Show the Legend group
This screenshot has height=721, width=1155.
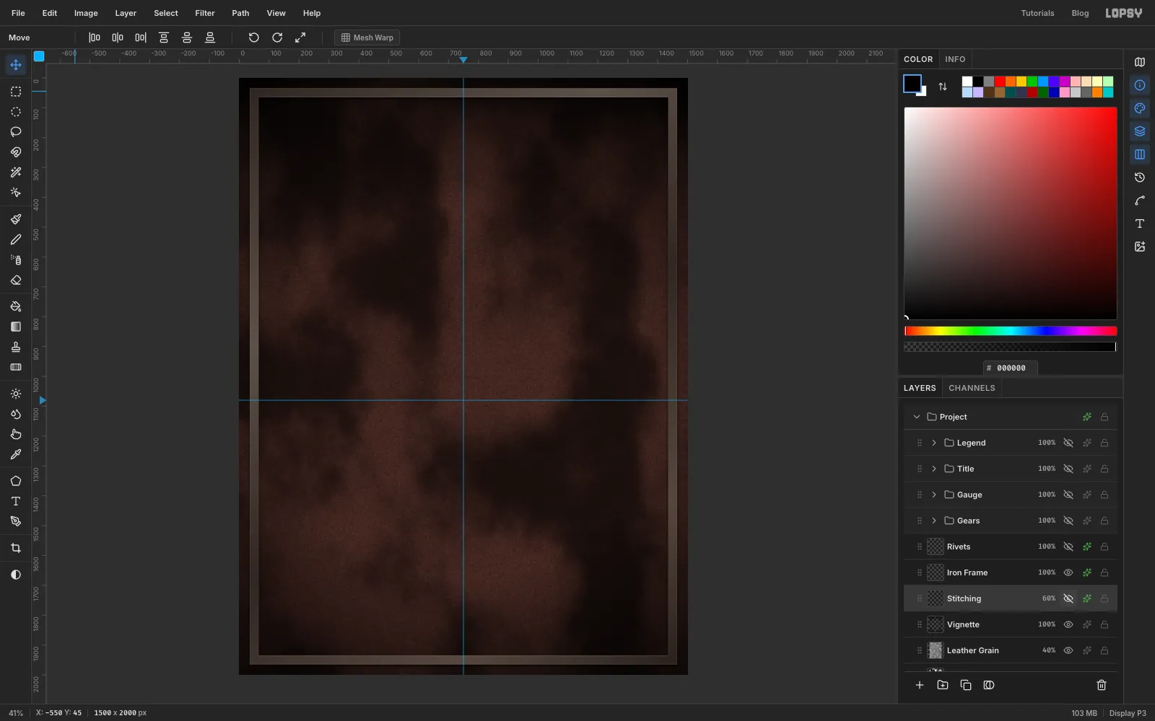tap(1068, 443)
